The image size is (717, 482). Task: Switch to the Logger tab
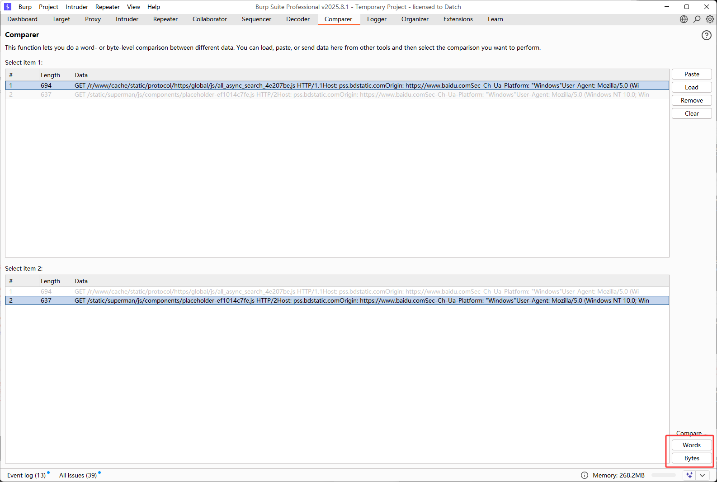pyautogui.click(x=377, y=19)
